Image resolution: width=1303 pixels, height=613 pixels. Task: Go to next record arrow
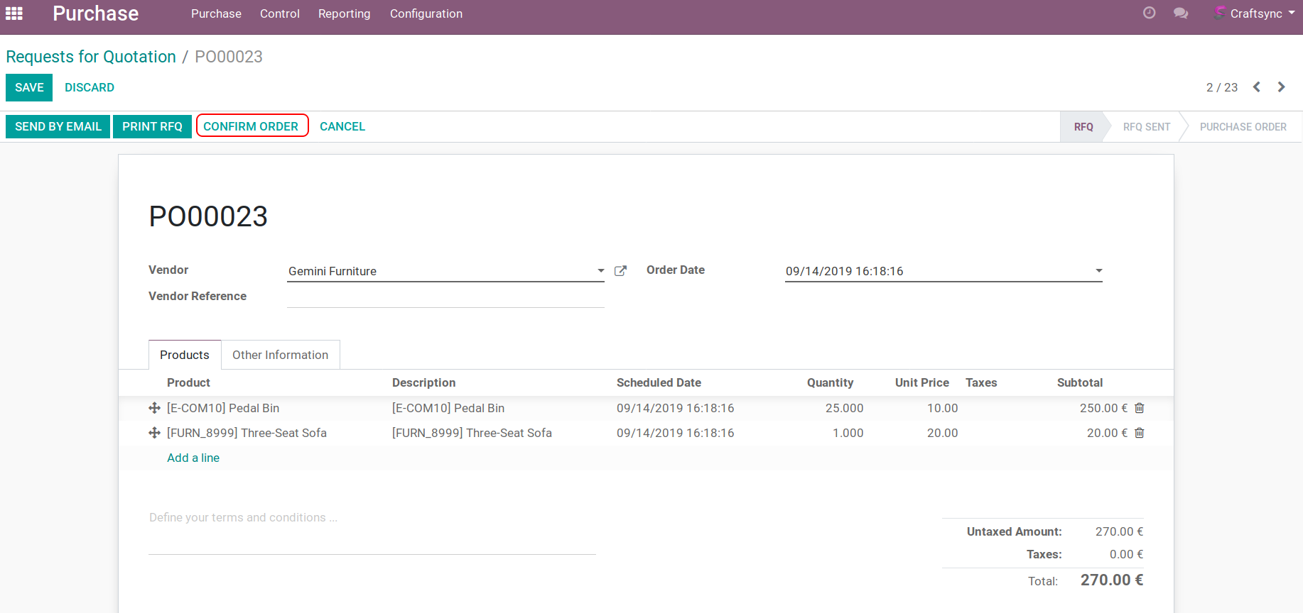pyautogui.click(x=1282, y=87)
